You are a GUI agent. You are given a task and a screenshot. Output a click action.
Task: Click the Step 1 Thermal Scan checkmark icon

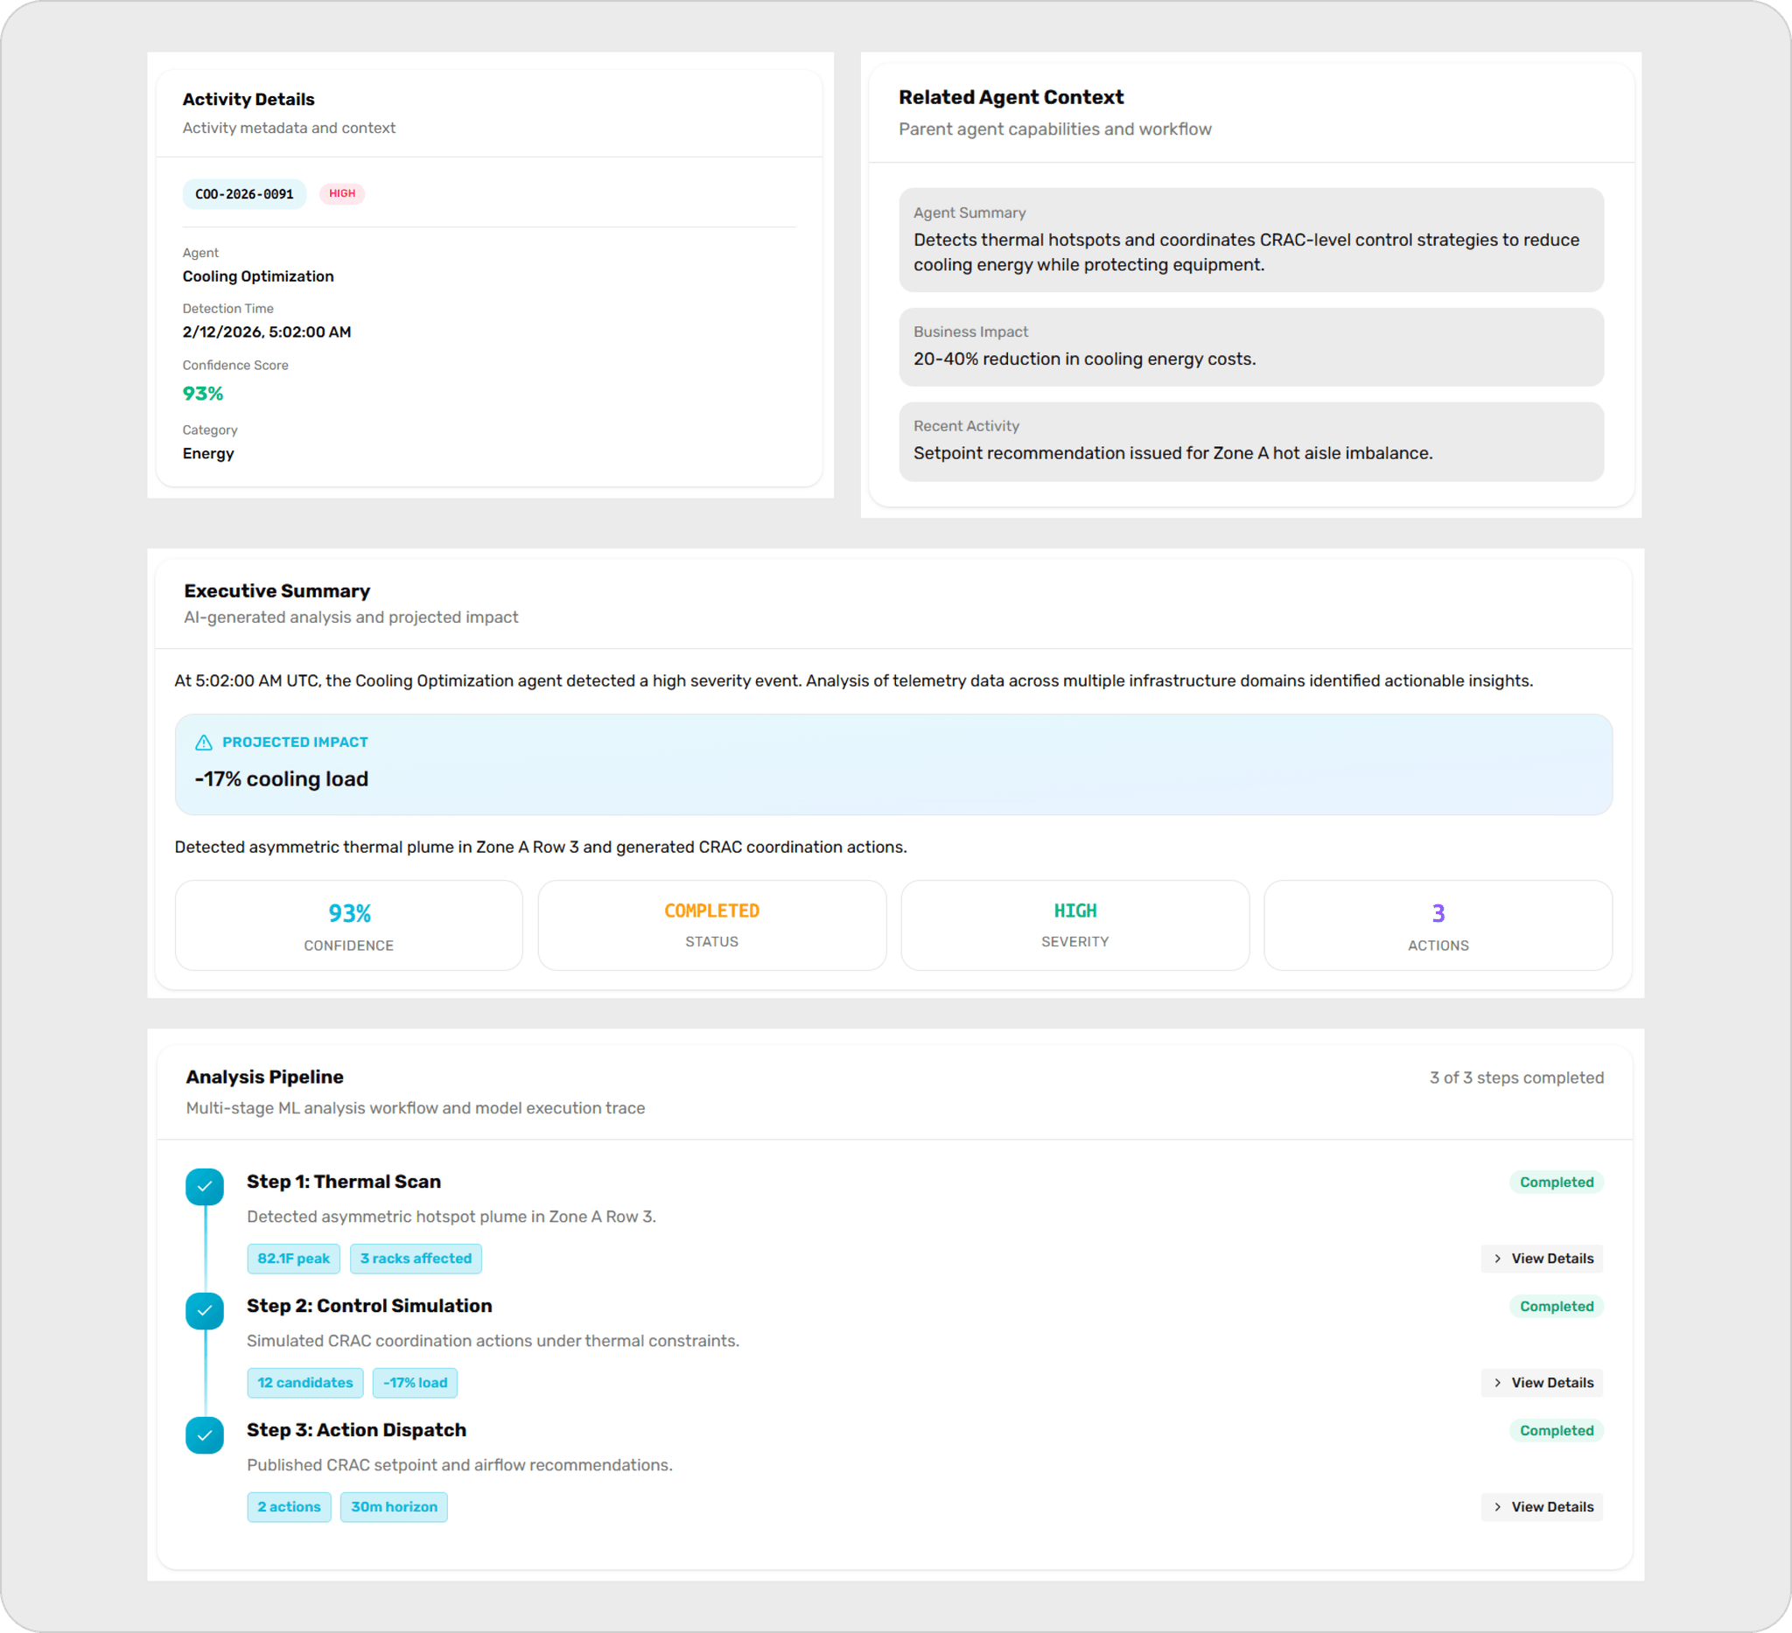click(x=206, y=1187)
